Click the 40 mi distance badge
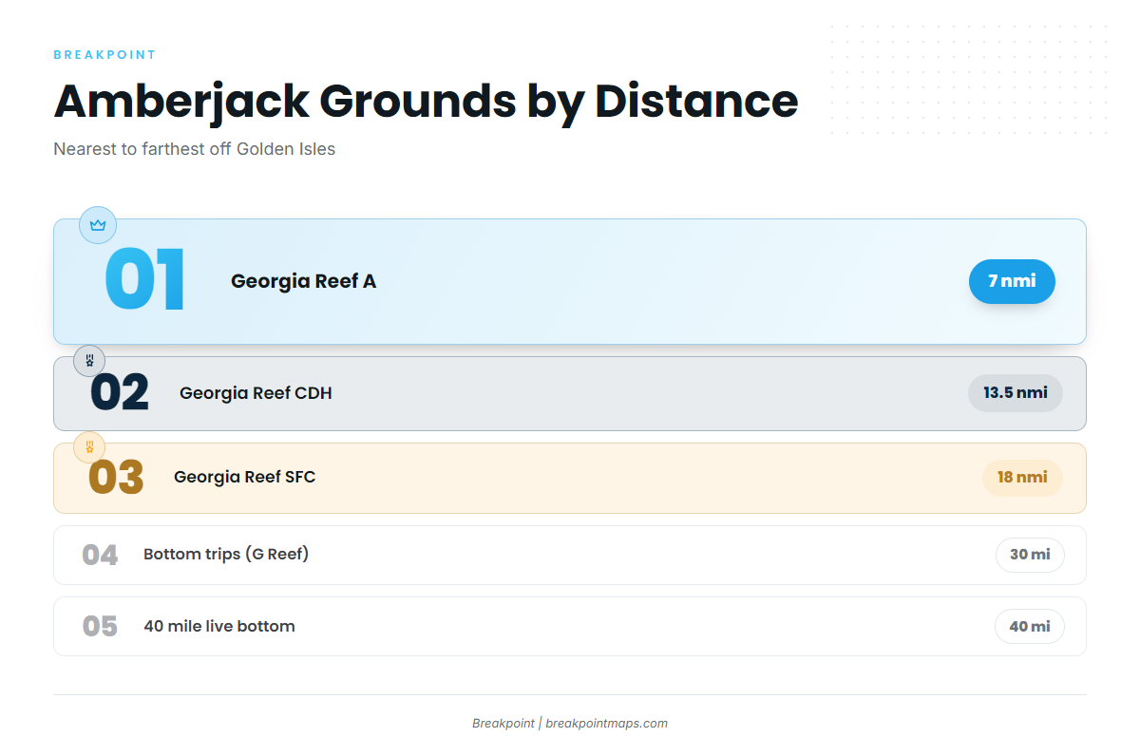 click(1030, 627)
